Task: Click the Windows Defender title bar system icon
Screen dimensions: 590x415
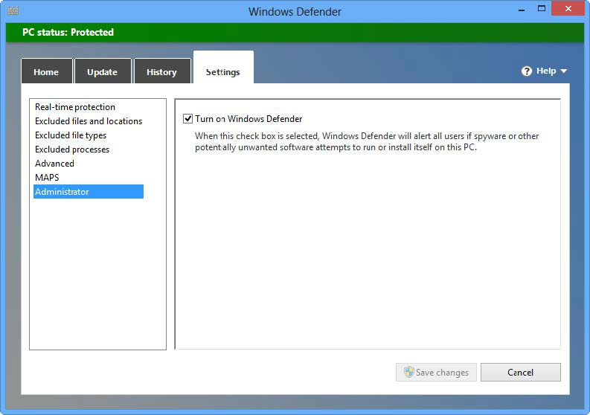Action: [x=13, y=11]
